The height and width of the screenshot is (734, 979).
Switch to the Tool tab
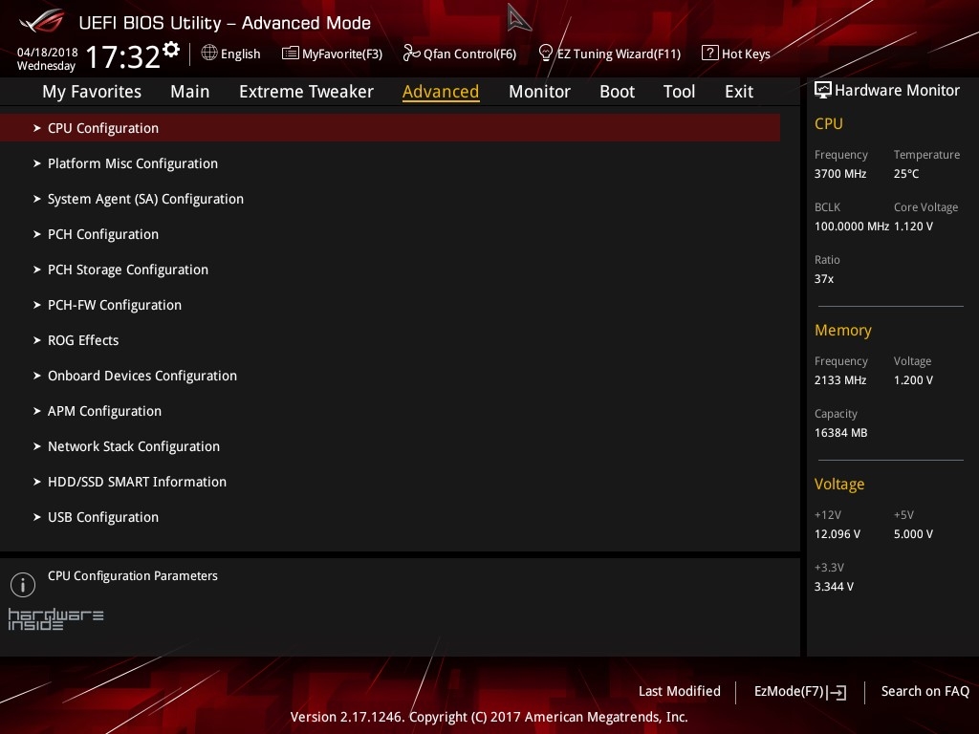[679, 92]
